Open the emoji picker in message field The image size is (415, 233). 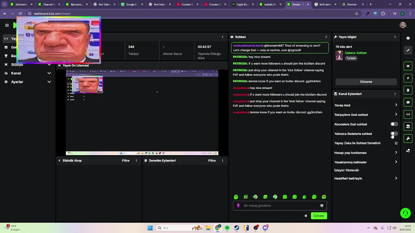(322, 205)
